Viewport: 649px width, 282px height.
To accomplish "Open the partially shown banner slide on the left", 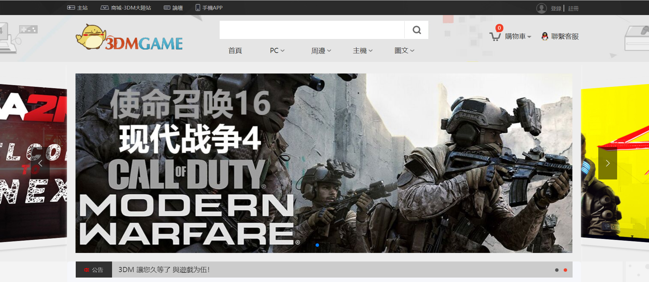I will pos(33,162).
